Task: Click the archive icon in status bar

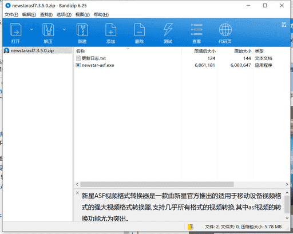Action: click(x=191, y=227)
